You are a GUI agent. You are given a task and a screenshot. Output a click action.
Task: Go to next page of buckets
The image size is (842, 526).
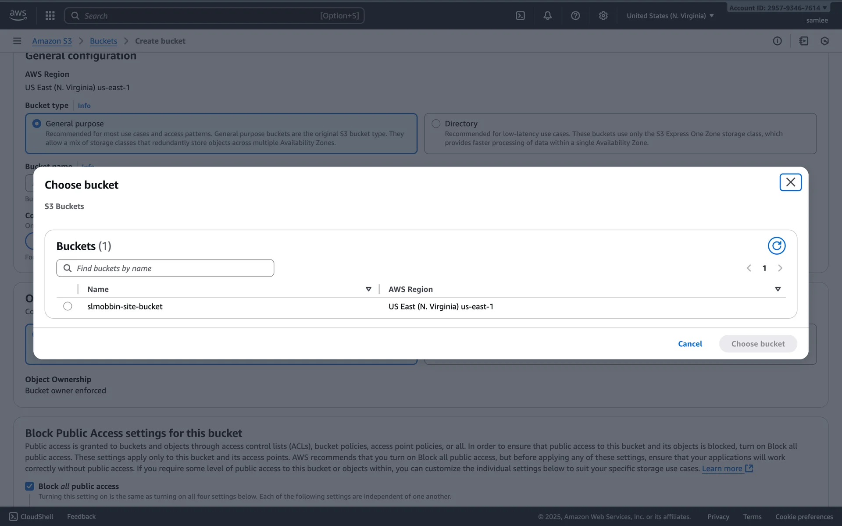point(780,268)
